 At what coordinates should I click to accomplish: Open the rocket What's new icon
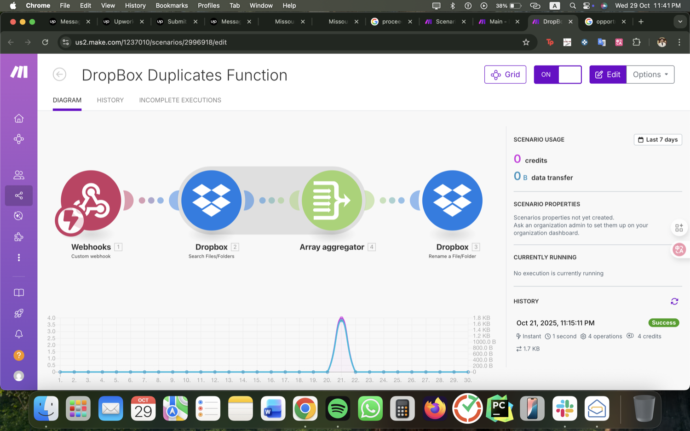coord(19,313)
